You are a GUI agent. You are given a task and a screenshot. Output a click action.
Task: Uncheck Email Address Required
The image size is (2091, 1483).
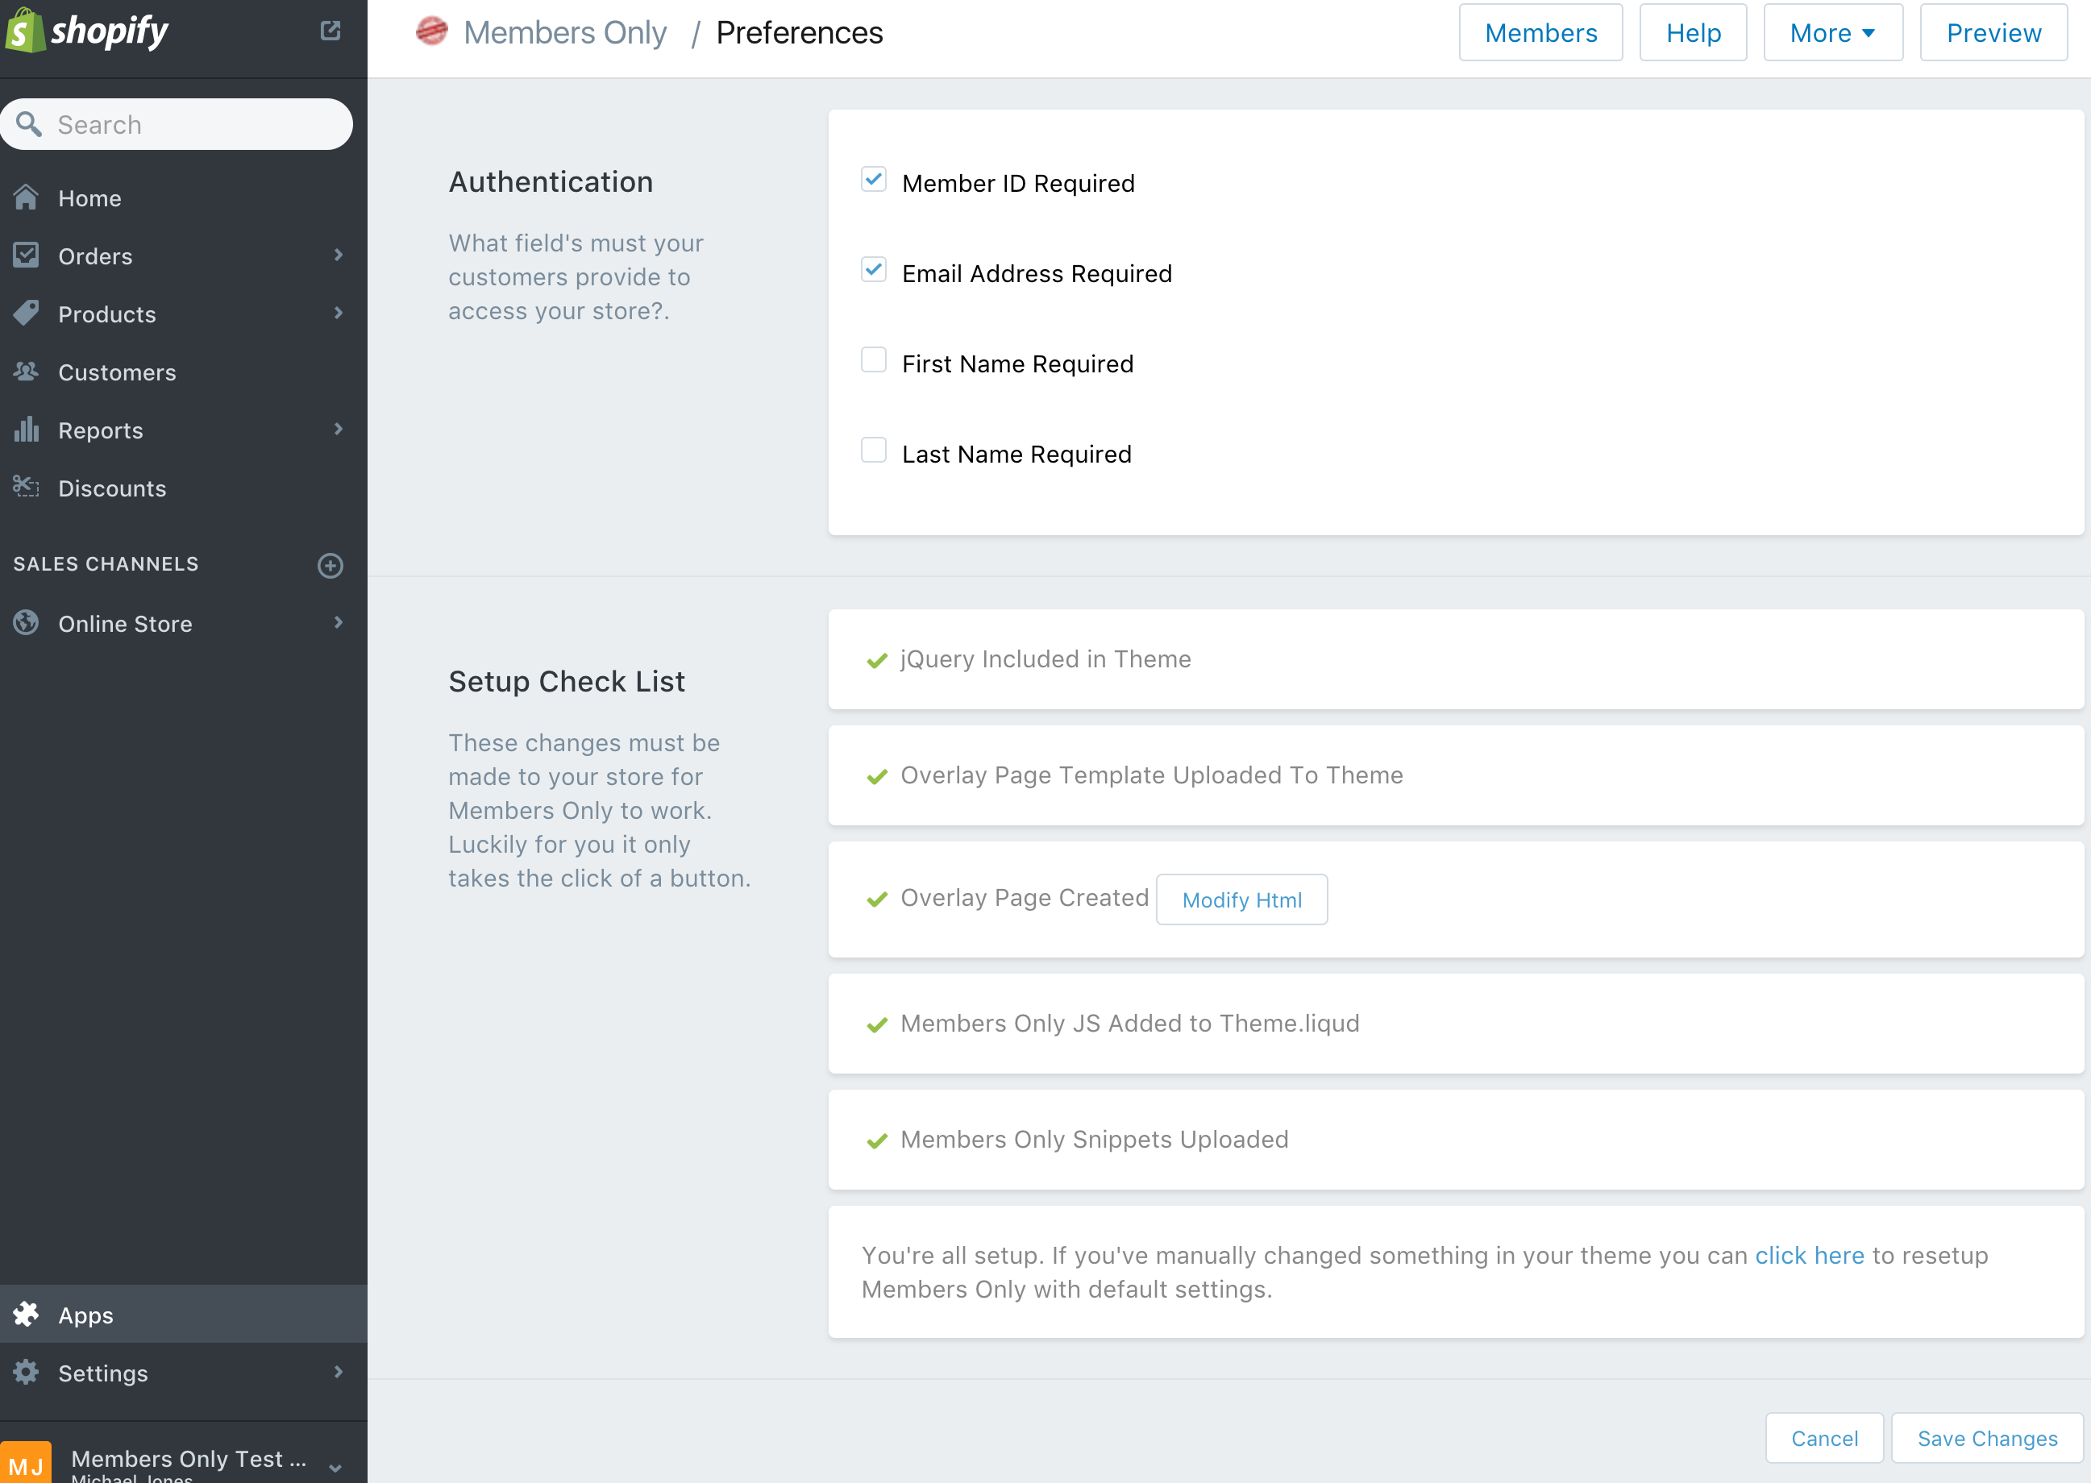874,269
